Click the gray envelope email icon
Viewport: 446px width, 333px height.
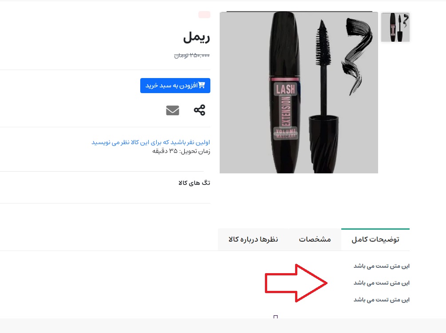(173, 110)
